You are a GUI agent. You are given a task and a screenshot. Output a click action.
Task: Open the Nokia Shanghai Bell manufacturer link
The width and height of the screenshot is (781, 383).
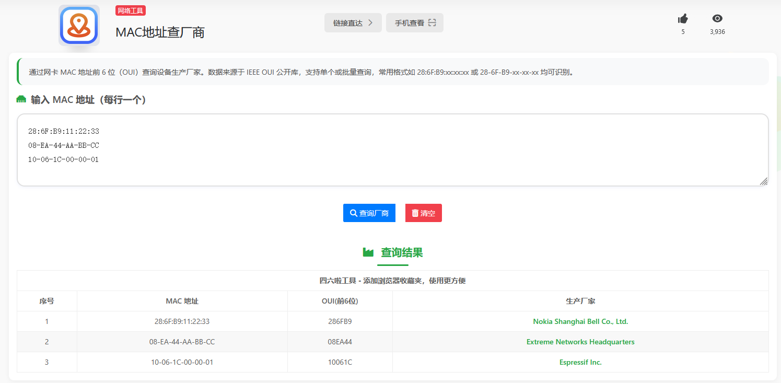pyautogui.click(x=580, y=321)
